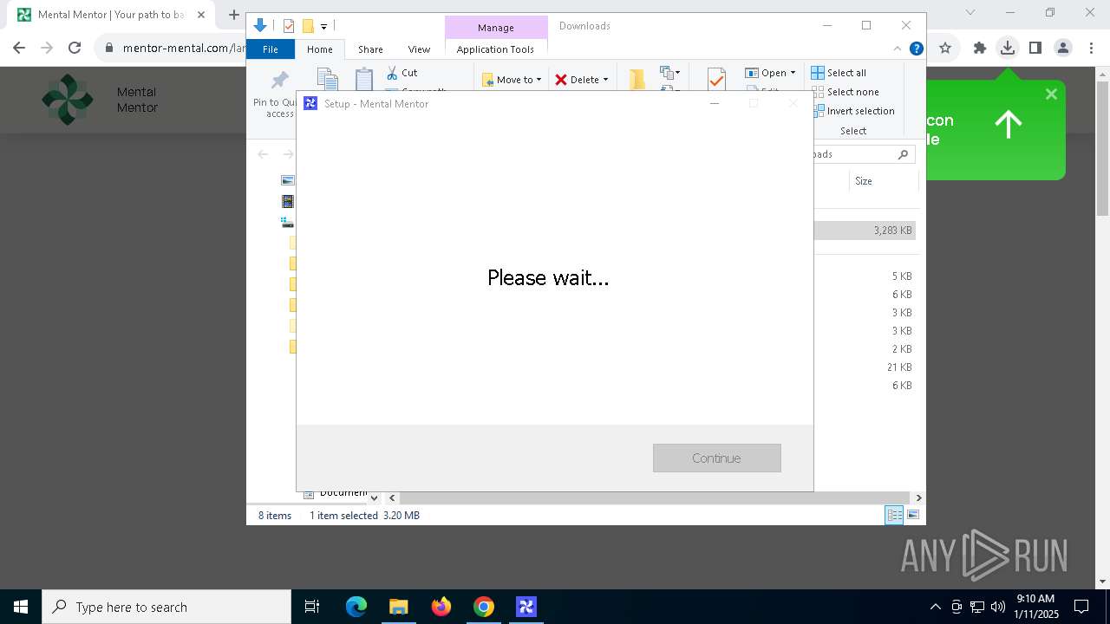Open the File tab in Explorer
This screenshot has height=624, width=1110.
271,49
